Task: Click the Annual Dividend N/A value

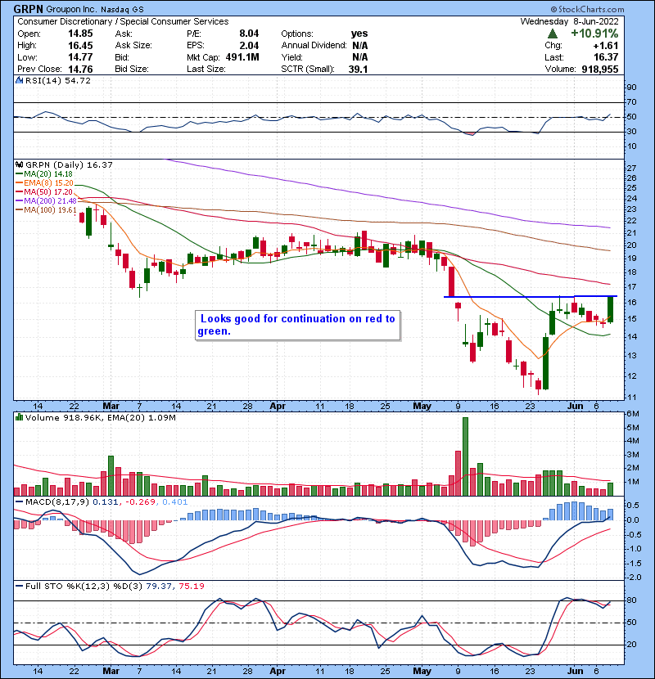Action: [x=359, y=46]
